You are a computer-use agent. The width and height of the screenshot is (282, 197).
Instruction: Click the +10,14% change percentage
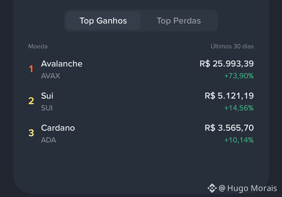point(239,140)
